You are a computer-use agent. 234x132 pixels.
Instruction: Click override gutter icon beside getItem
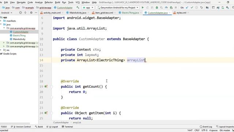coord(46,113)
